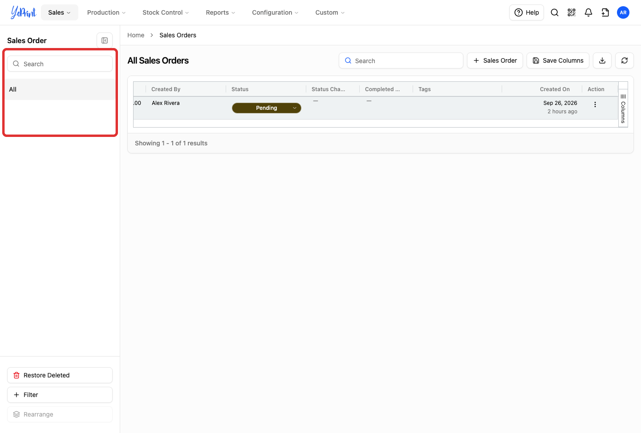Refresh the sales orders table

pyautogui.click(x=625, y=60)
